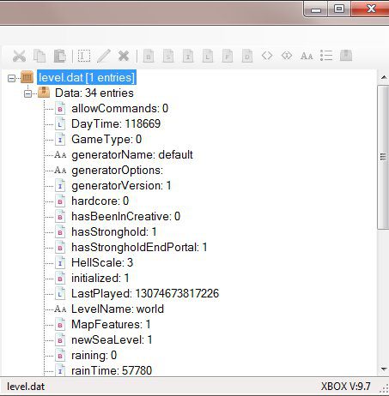Select the LevelName: world entry
The width and height of the screenshot is (389, 396).
[118, 309]
